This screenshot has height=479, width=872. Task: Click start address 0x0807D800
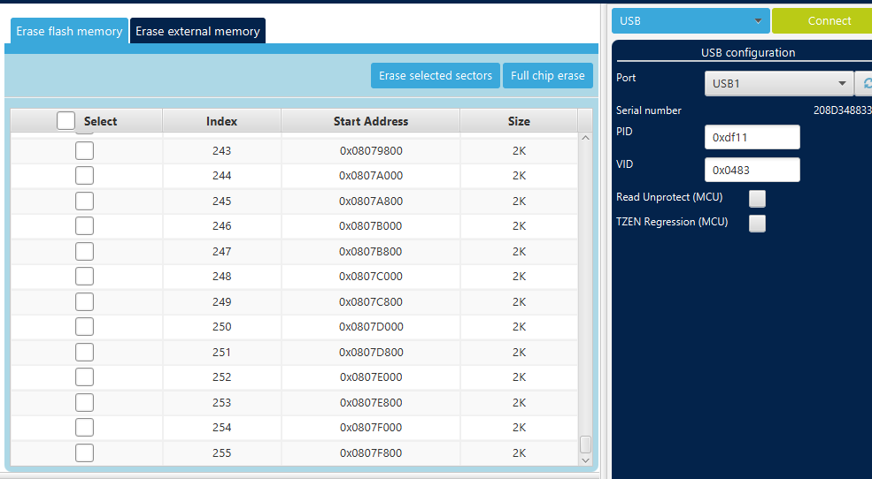pyautogui.click(x=371, y=353)
